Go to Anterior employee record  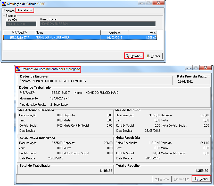162,179
